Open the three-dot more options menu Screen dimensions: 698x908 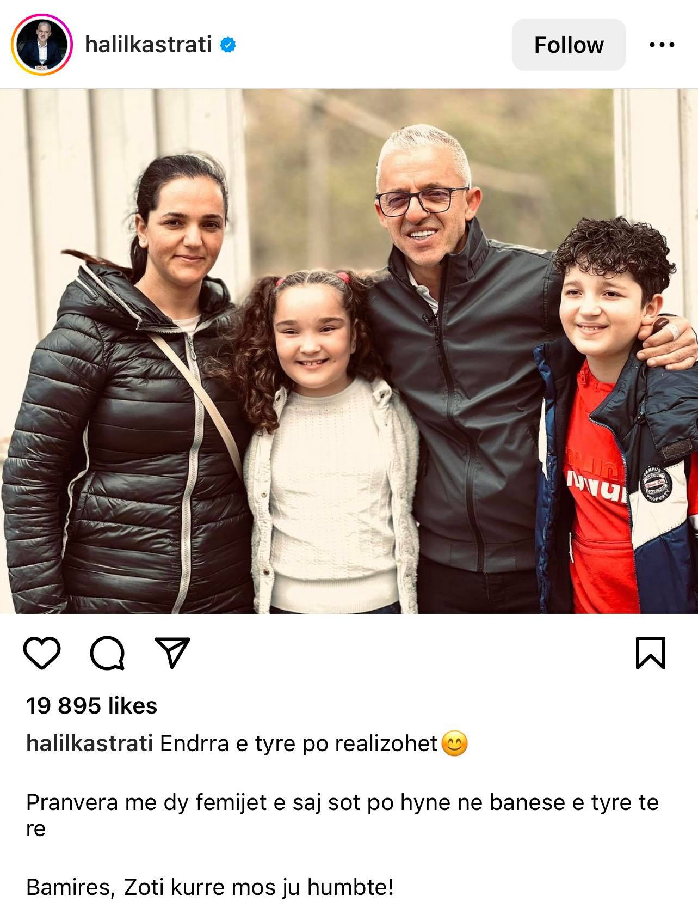click(x=662, y=45)
